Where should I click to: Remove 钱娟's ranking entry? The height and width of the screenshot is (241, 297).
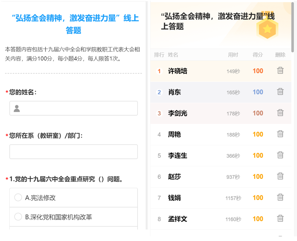point(280,198)
